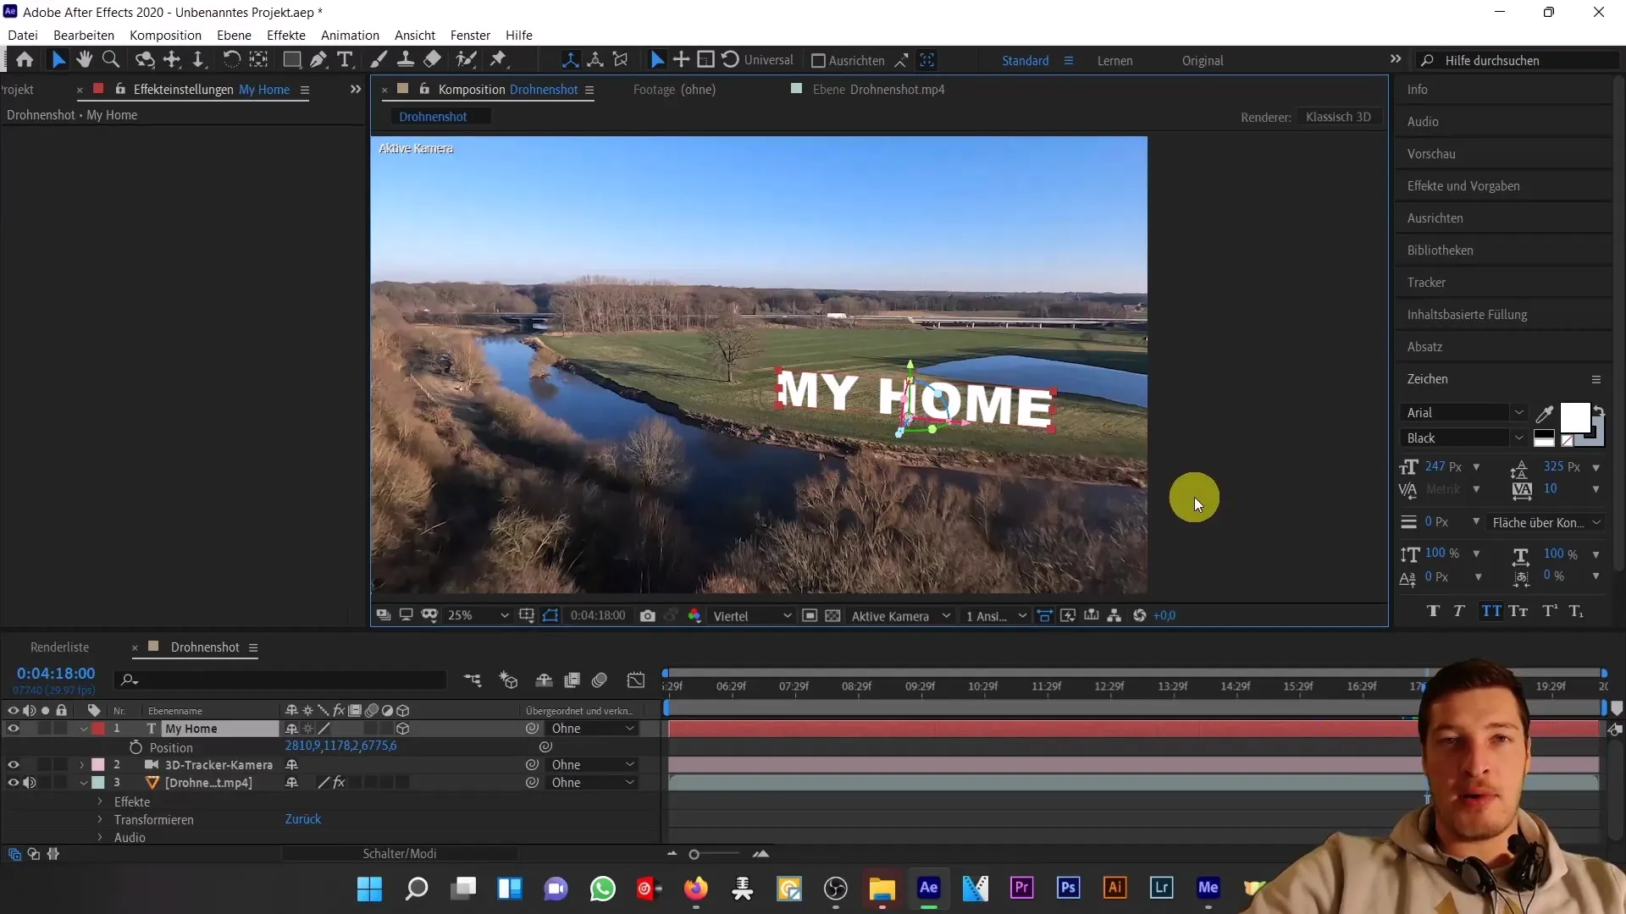
Task: Enable Faux Italic text style
Action: tap(1459, 611)
